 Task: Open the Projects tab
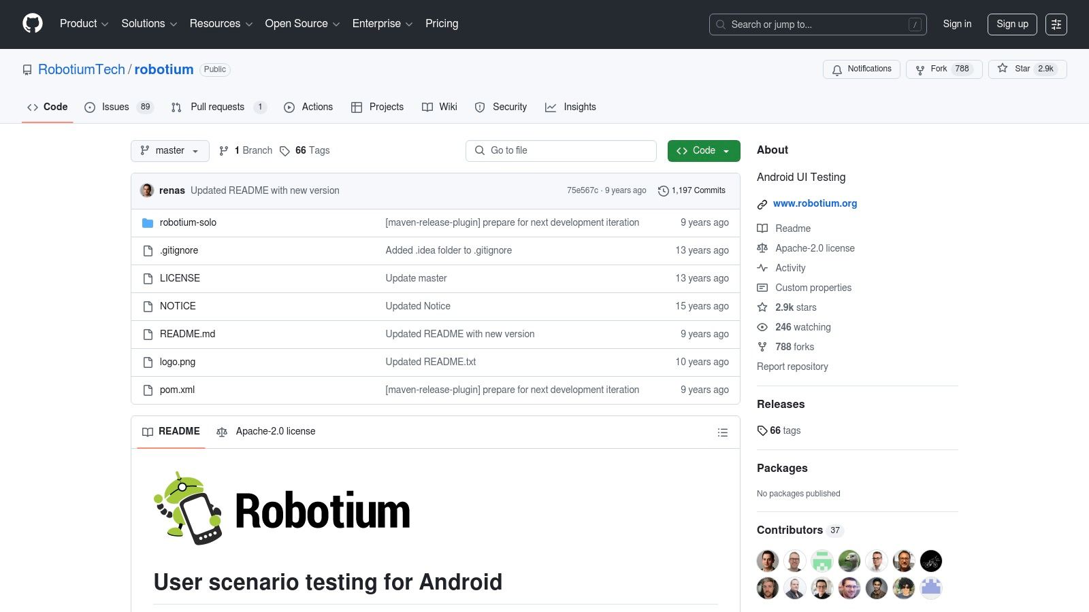click(x=377, y=107)
